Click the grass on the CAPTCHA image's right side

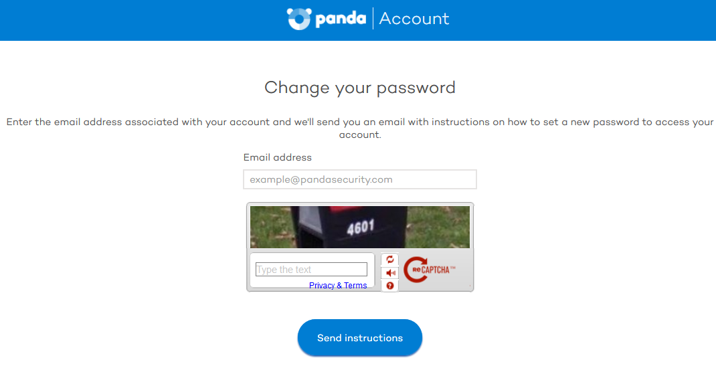tap(438, 227)
